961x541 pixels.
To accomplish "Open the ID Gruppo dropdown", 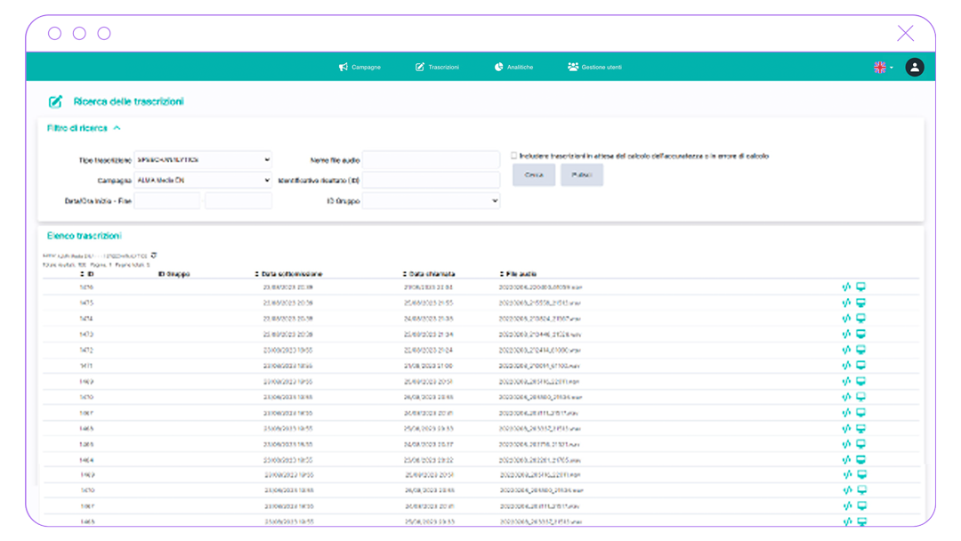I will [x=431, y=201].
